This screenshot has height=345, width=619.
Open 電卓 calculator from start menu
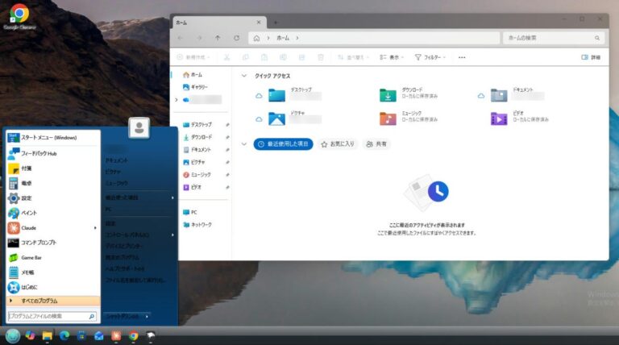[52, 183]
